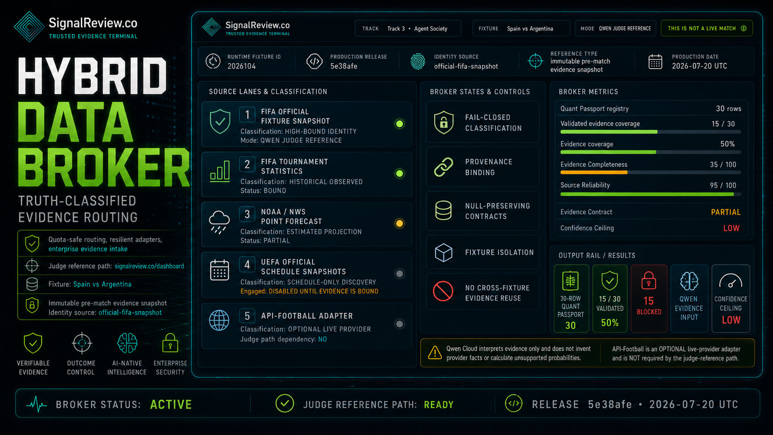Click the checkmark circle icon next to Judge Reference Path
Viewport: 773px width, 435px height.
point(285,404)
